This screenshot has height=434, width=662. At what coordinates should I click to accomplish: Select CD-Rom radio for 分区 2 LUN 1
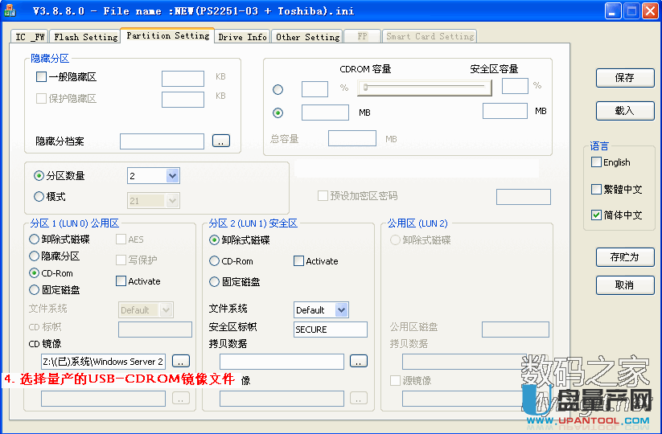tap(215, 261)
